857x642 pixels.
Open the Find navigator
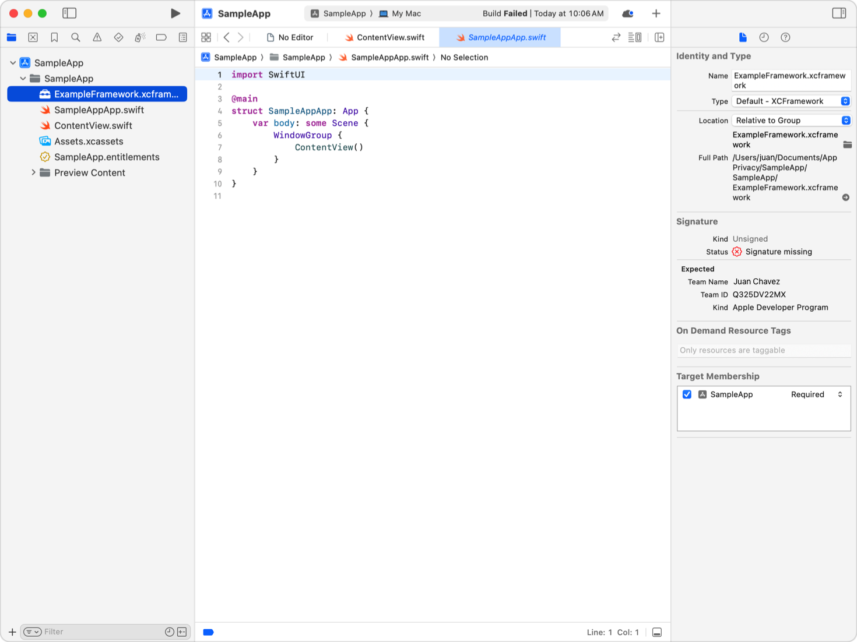pos(76,37)
